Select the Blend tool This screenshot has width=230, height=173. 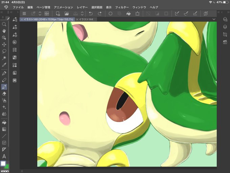[4, 114]
